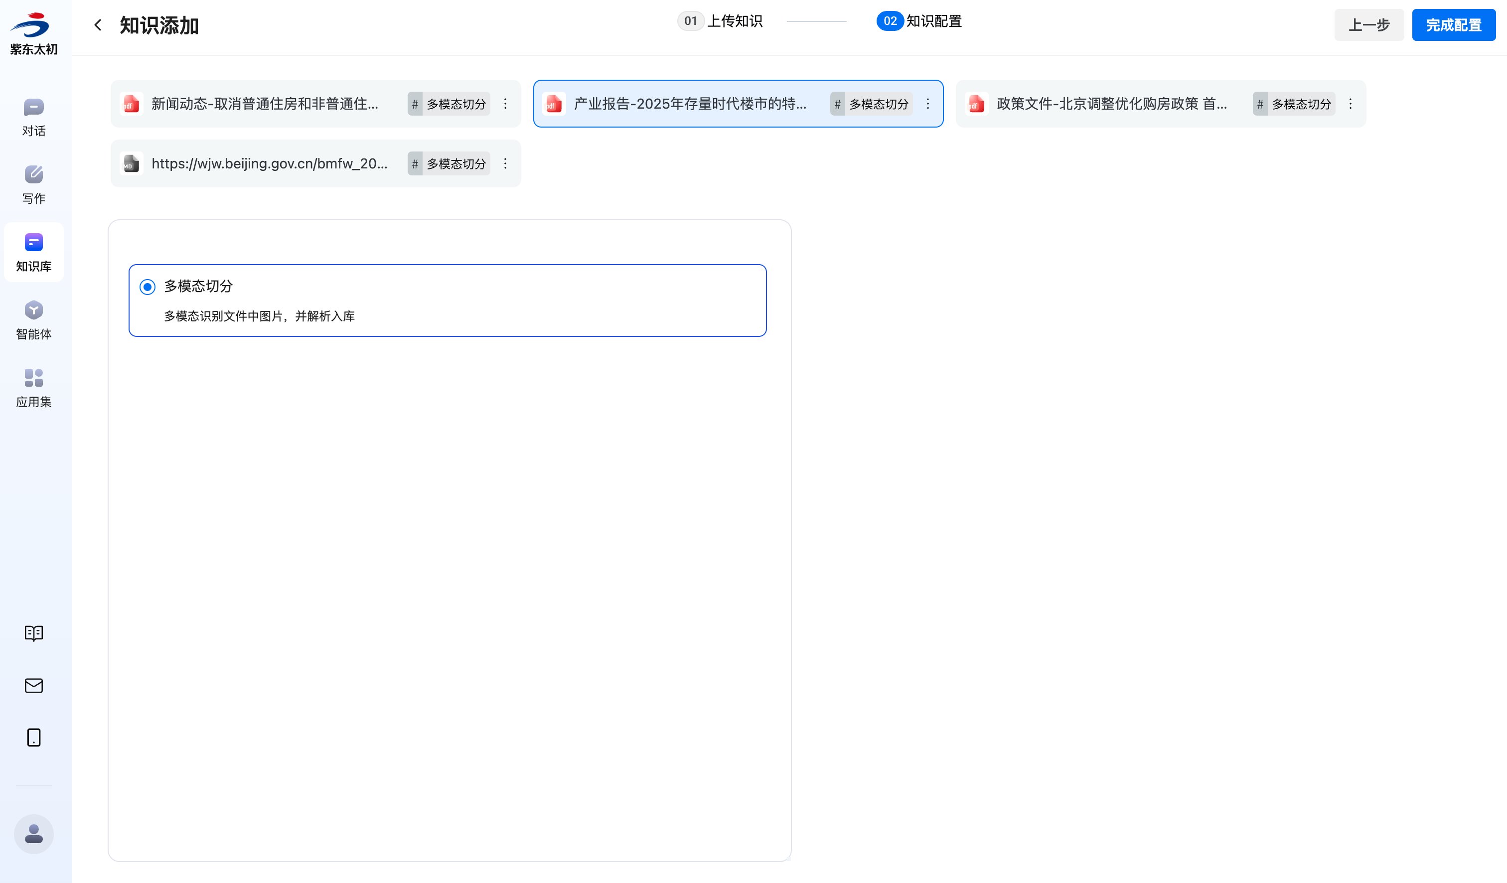The width and height of the screenshot is (1507, 883).
Task: Open more options for wjw.beijing.gov.cn file
Action: point(505,164)
